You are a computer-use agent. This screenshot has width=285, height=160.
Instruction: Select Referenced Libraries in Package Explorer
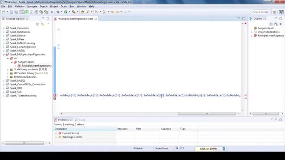25,77
